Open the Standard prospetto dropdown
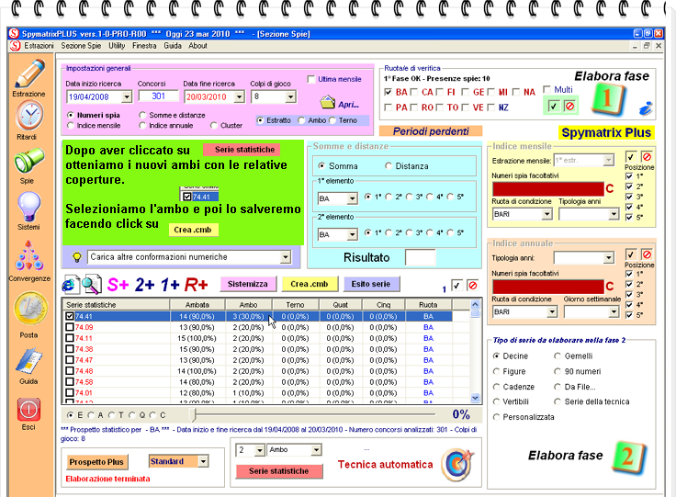This screenshot has height=497, width=676. tap(203, 461)
